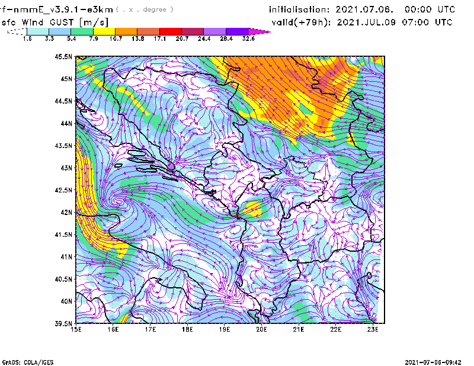Click the 41.5N latitude label
Viewport: 474px width, 366px height.
click(x=64, y=235)
